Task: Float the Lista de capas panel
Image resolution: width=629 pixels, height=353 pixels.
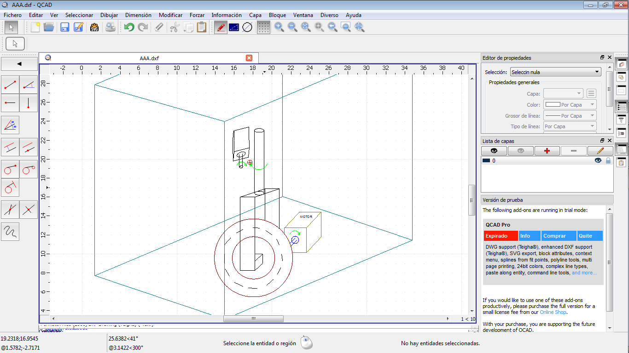Action: 602,141
